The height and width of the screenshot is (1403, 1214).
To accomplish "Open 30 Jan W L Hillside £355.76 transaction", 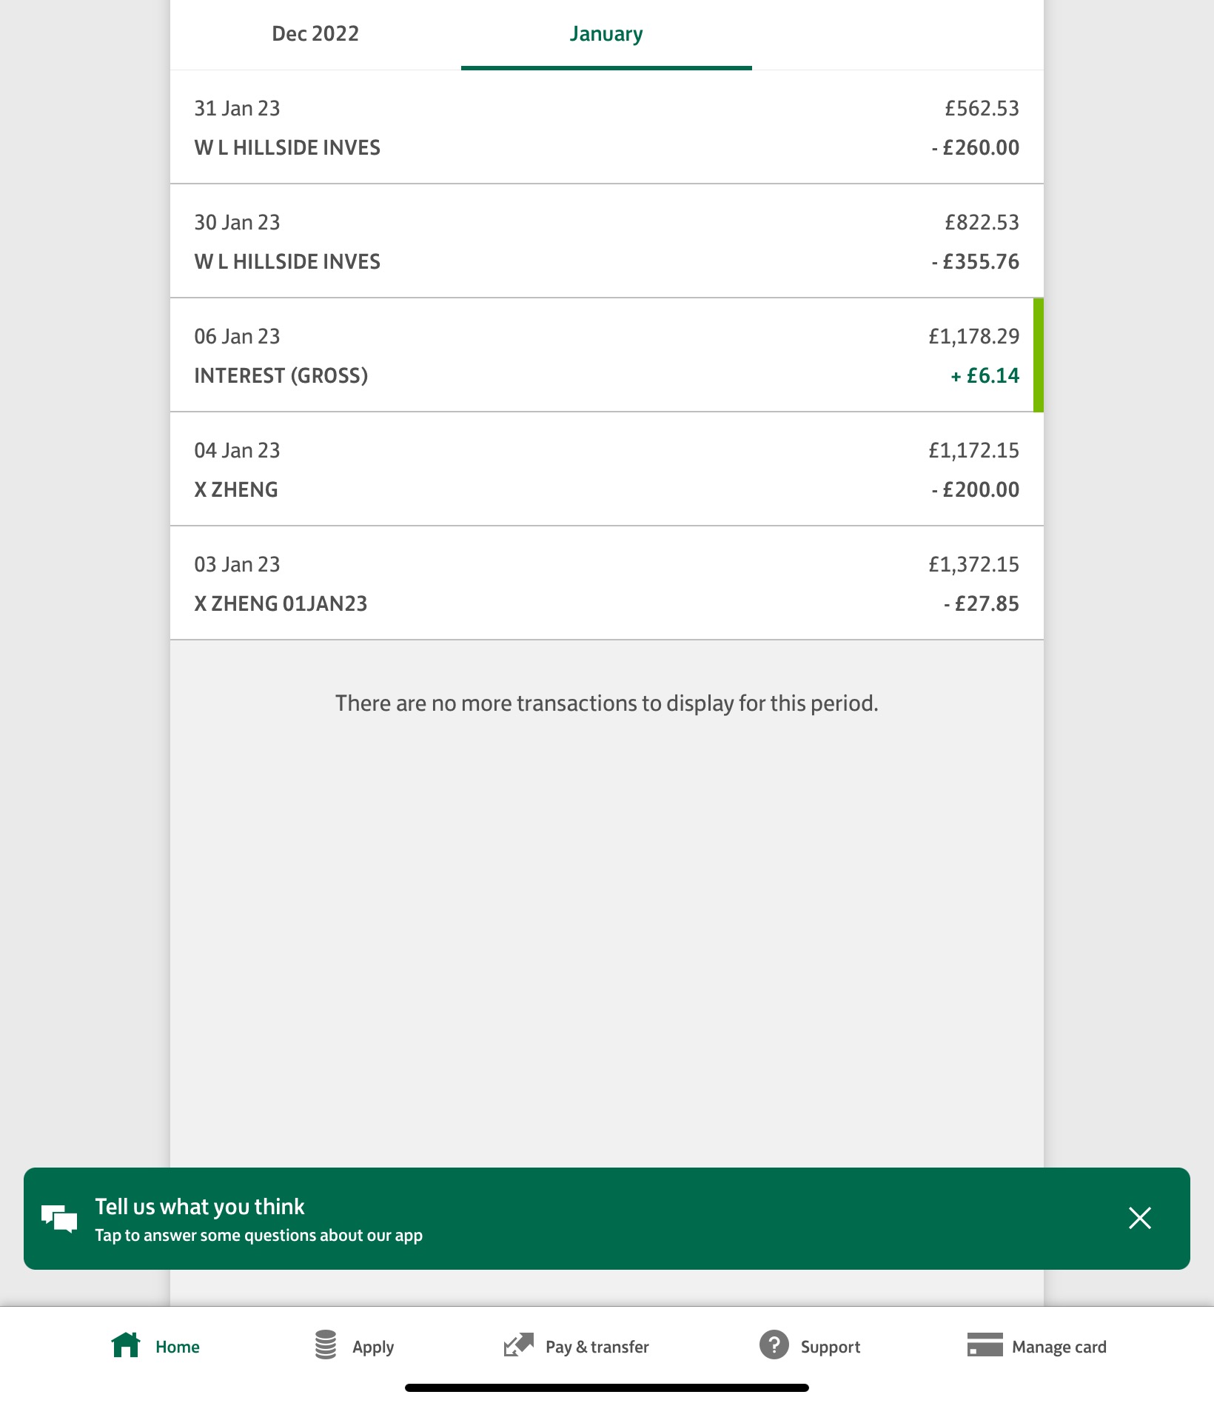I will click(606, 241).
